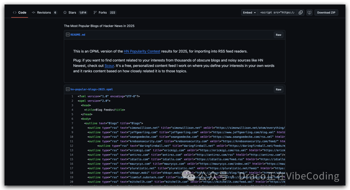Open the Embed dropdown

(x=249, y=12)
